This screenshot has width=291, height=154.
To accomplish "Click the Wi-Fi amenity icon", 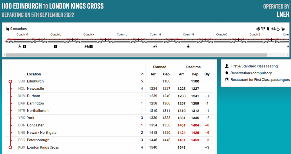I will (263, 29).
